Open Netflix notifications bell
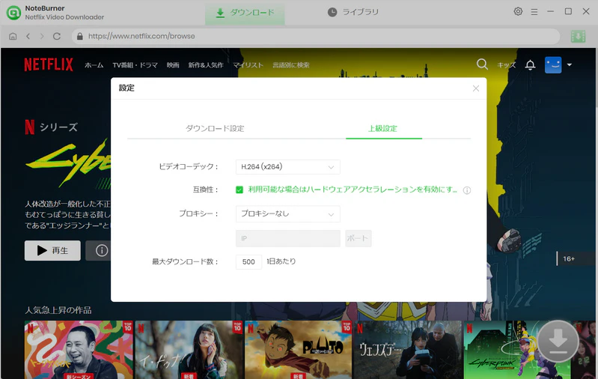Screen dimensions: 598x379 [530, 65]
